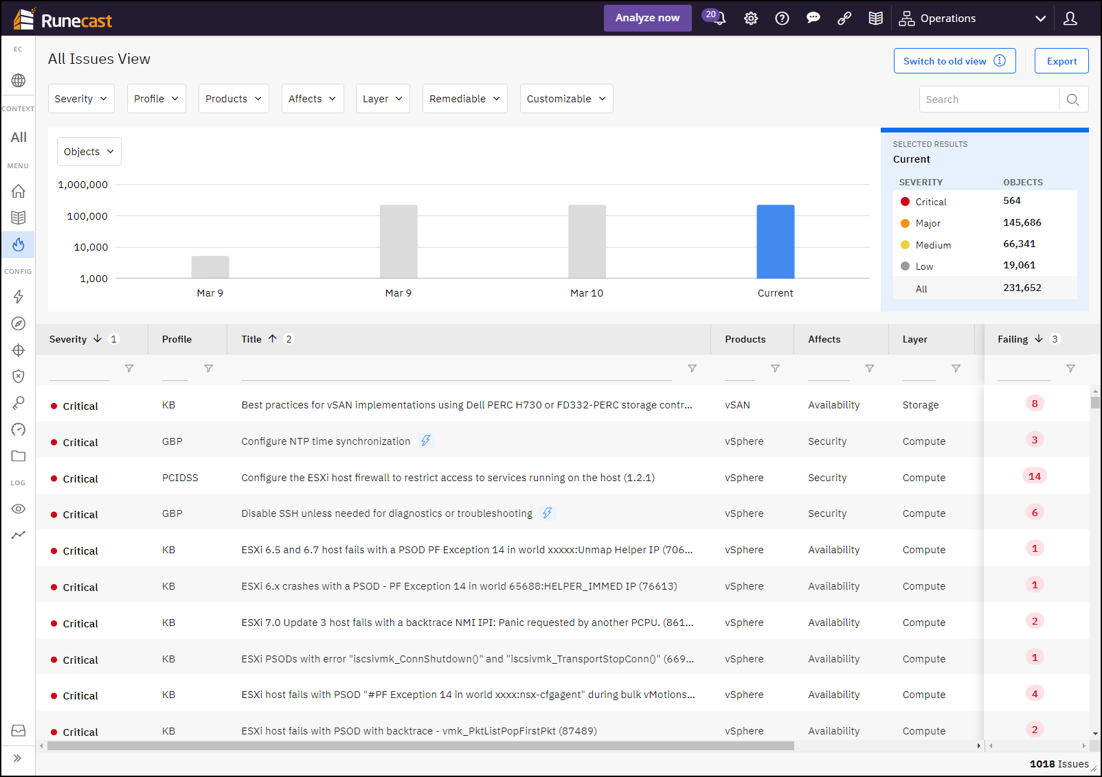Click the Profile column header

pos(177,339)
